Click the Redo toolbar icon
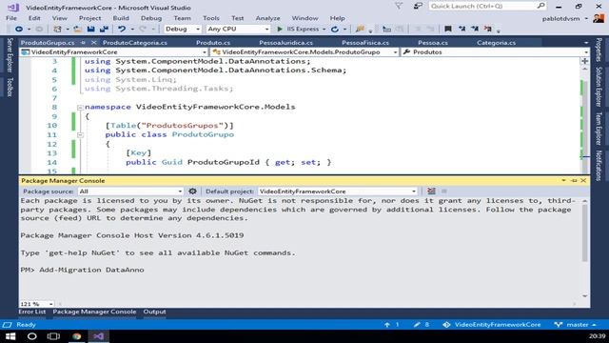This screenshot has height=343, width=609. (x=143, y=30)
